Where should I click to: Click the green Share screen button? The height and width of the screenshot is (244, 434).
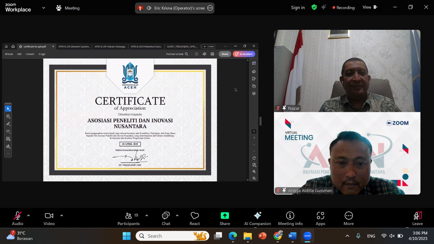point(225,219)
